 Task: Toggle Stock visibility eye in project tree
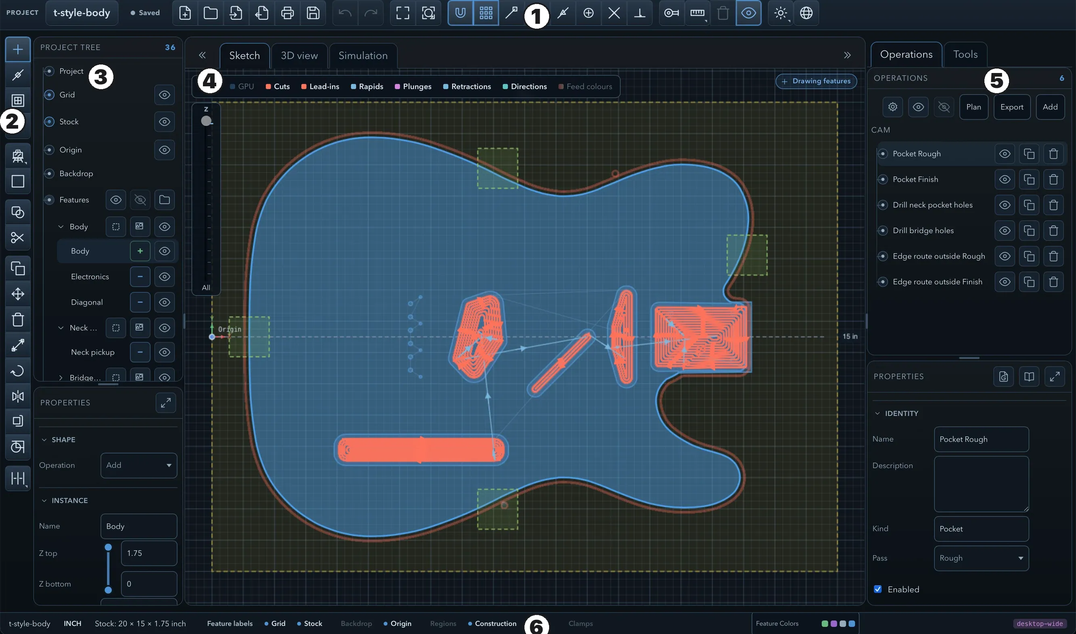point(165,122)
